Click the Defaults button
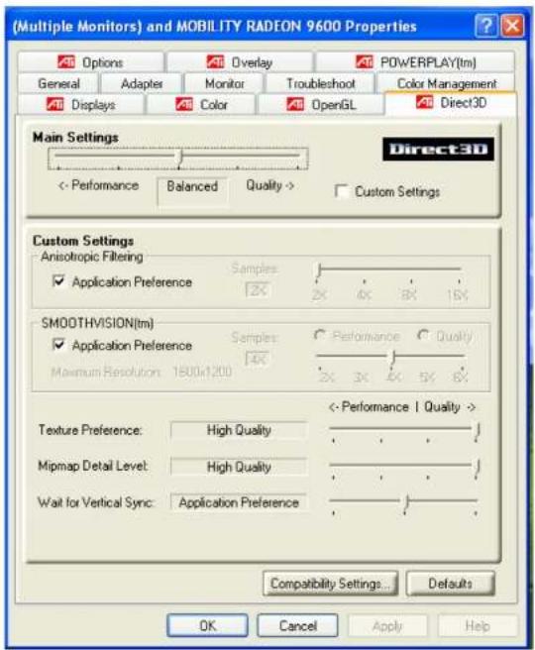Image resolution: width=535 pixels, height=650 pixels. (450, 584)
